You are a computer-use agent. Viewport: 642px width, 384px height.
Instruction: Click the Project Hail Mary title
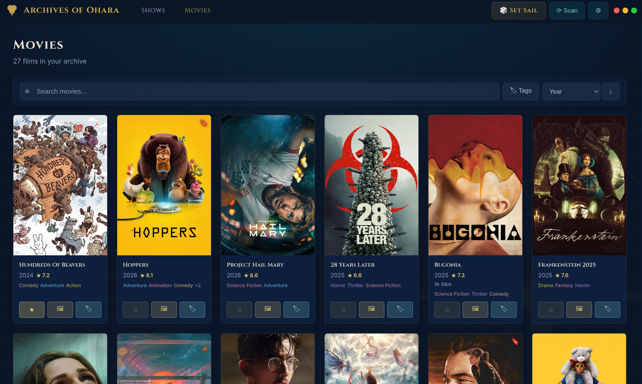[x=255, y=265]
